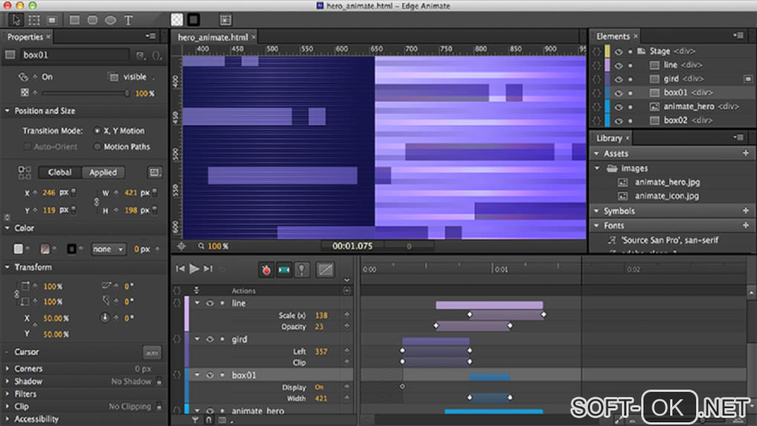Screen dimensions: 757x426
Task: Pick the Rounded Rectangle tool
Action: [92, 20]
